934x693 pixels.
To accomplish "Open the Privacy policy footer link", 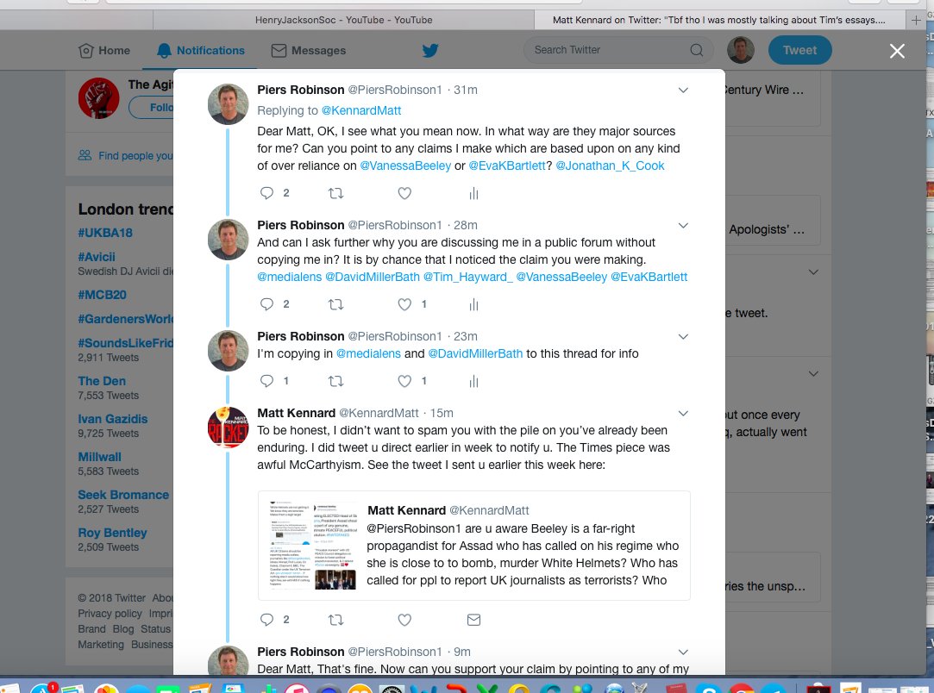I will tap(110, 614).
